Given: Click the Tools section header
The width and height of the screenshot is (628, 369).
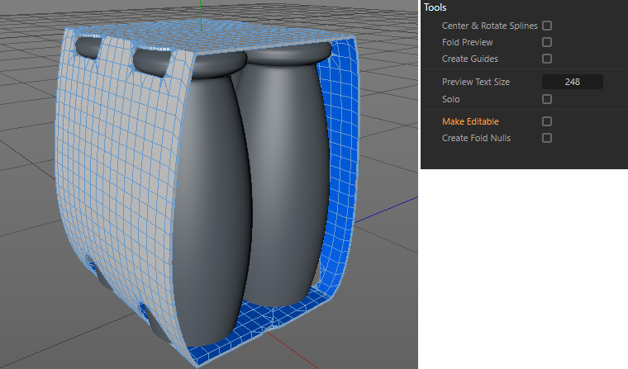Looking at the screenshot, I should [435, 7].
